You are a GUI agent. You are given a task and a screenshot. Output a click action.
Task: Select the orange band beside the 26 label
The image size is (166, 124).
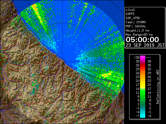tap(143, 73)
